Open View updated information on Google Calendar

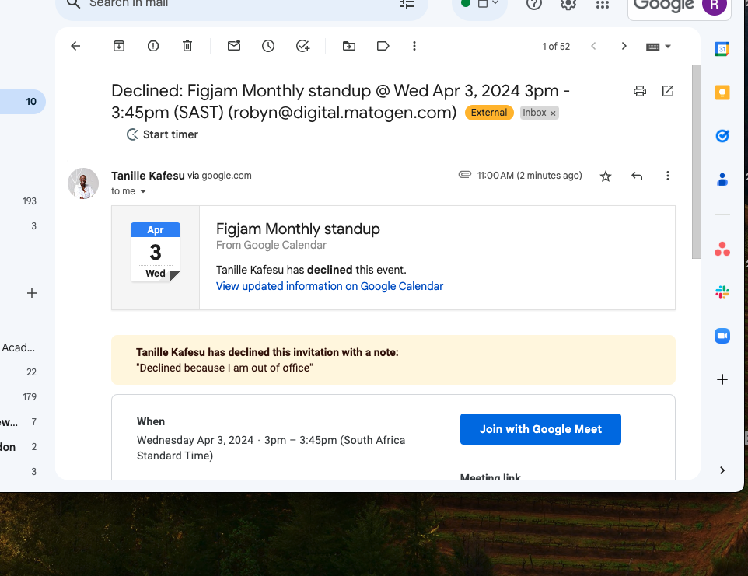click(x=330, y=286)
